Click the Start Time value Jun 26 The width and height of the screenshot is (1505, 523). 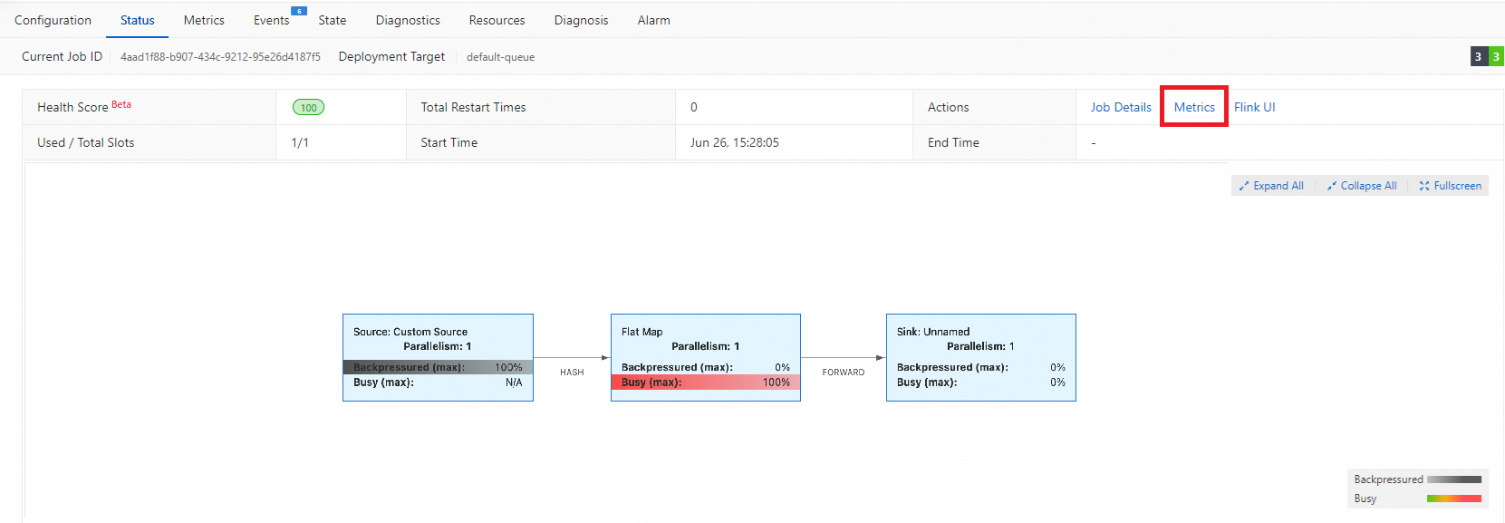(x=734, y=142)
